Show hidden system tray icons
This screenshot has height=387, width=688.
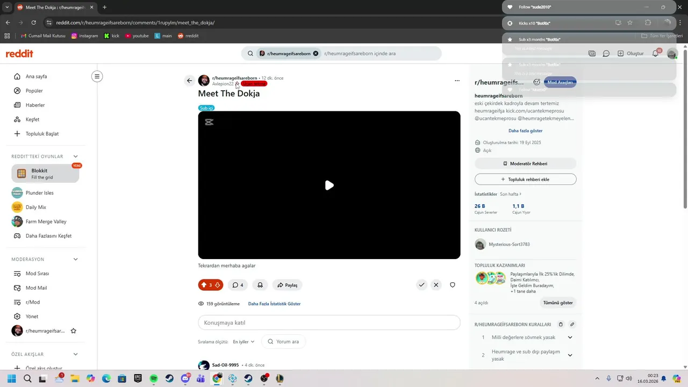point(597,378)
